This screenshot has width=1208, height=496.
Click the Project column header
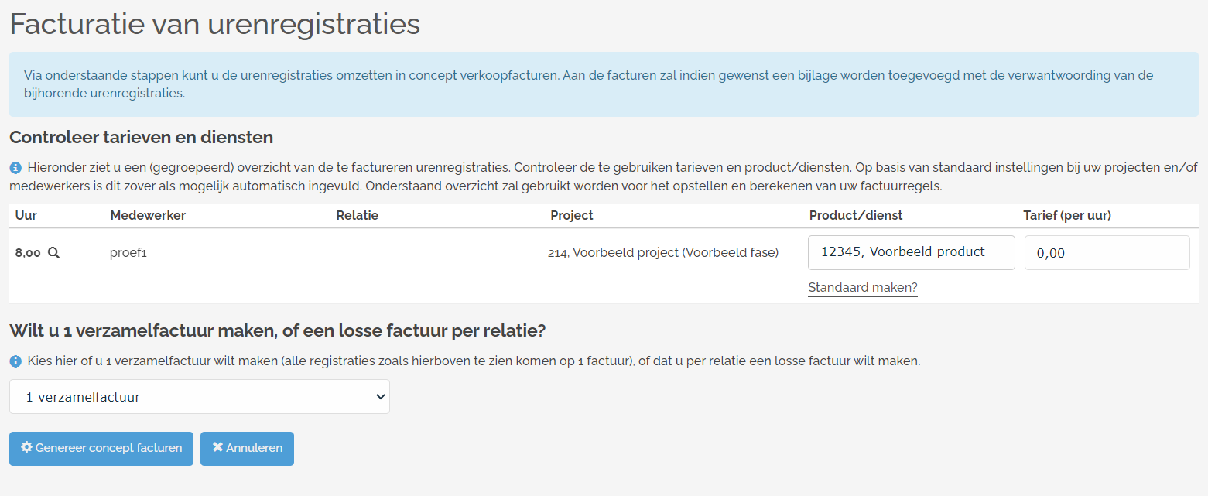(x=572, y=216)
